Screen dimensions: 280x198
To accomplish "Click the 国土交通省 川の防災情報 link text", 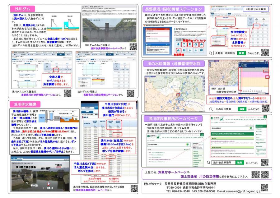I will tap(200, 177).
